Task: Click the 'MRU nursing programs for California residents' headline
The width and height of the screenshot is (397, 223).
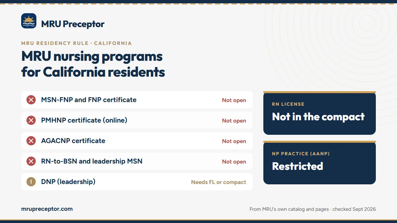Action: click(x=93, y=64)
